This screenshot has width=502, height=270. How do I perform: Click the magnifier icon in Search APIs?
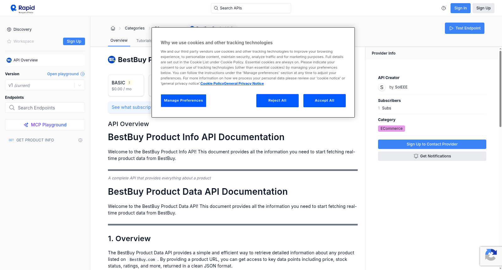(216, 8)
